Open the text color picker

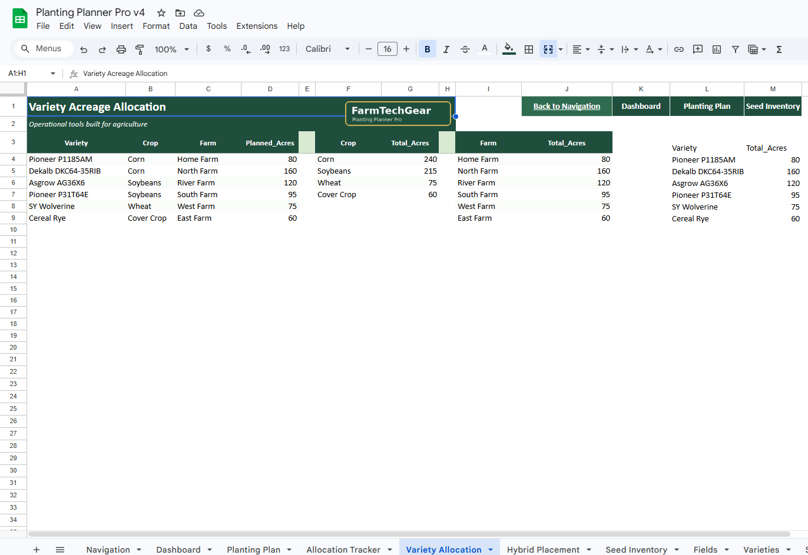click(x=485, y=49)
